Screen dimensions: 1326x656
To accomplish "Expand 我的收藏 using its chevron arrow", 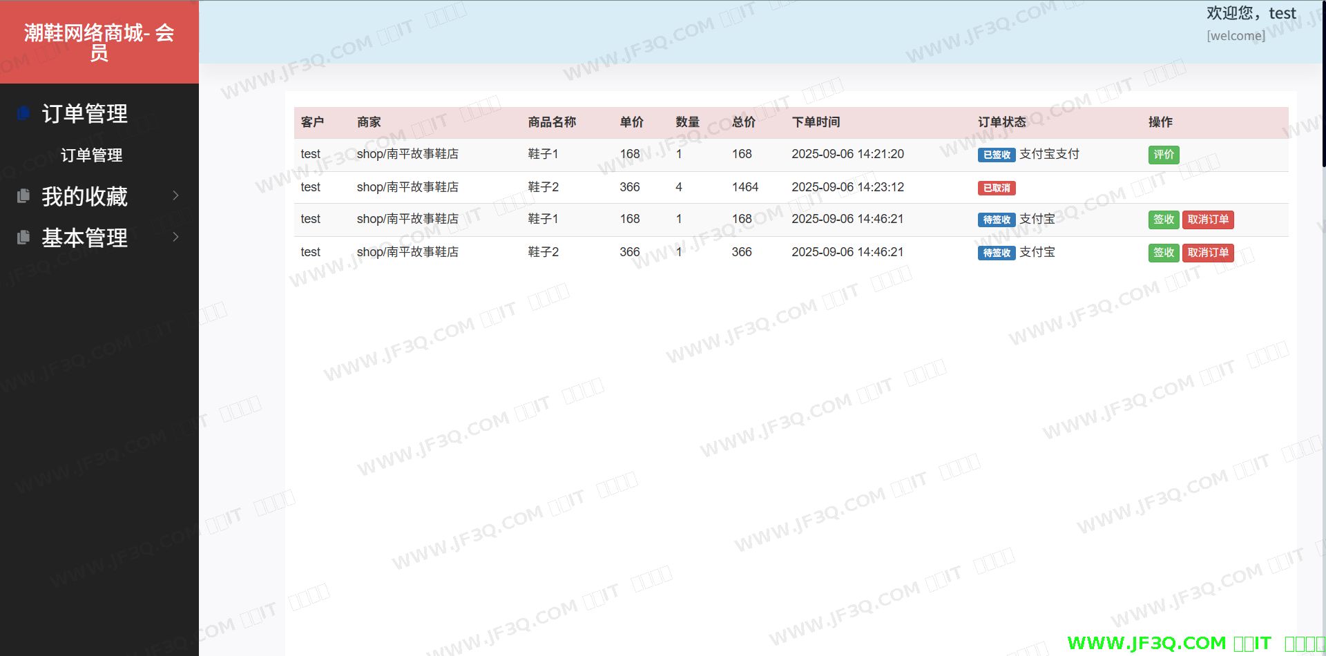I will (175, 196).
